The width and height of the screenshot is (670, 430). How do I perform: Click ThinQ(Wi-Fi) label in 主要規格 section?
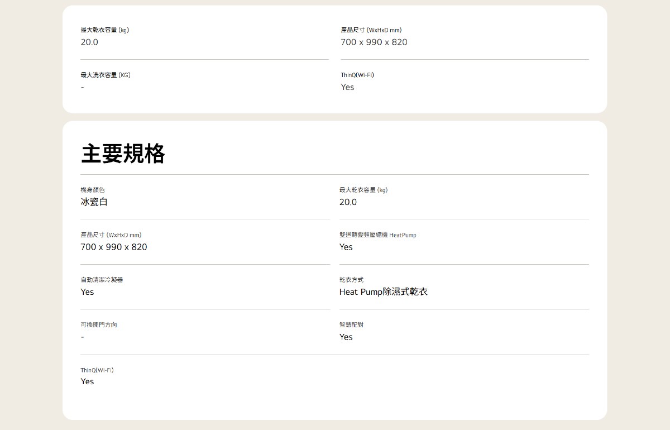[97, 370]
